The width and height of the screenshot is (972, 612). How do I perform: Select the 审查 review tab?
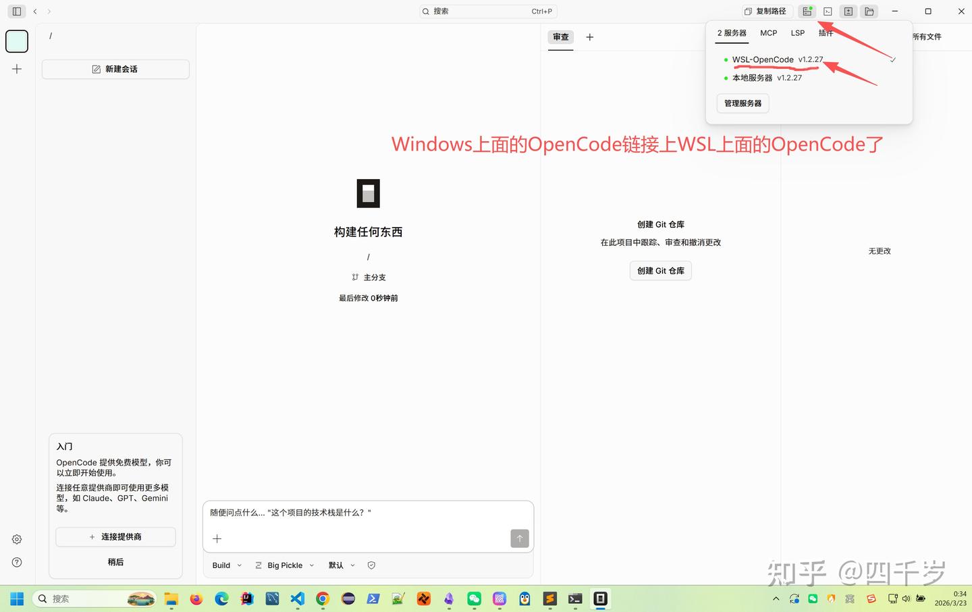[561, 37]
